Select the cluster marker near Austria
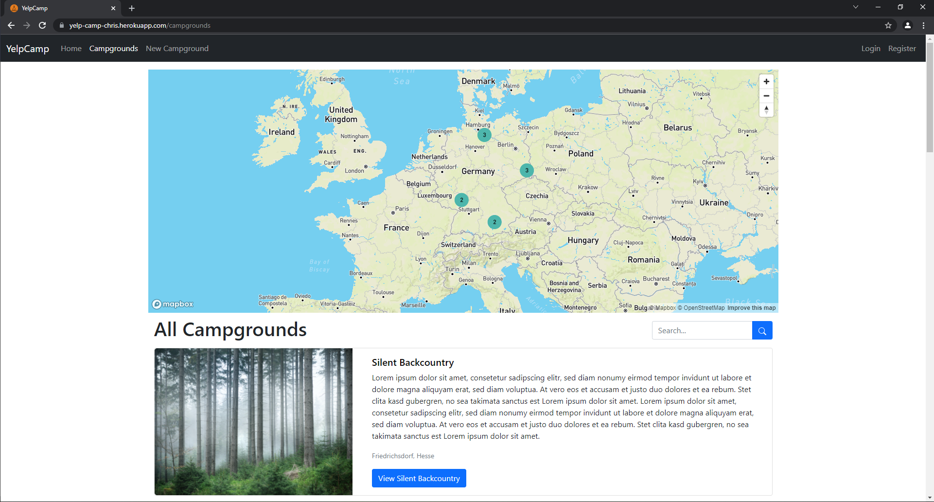Image resolution: width=934 pixels, height=502 pixels. coord(494,222)
